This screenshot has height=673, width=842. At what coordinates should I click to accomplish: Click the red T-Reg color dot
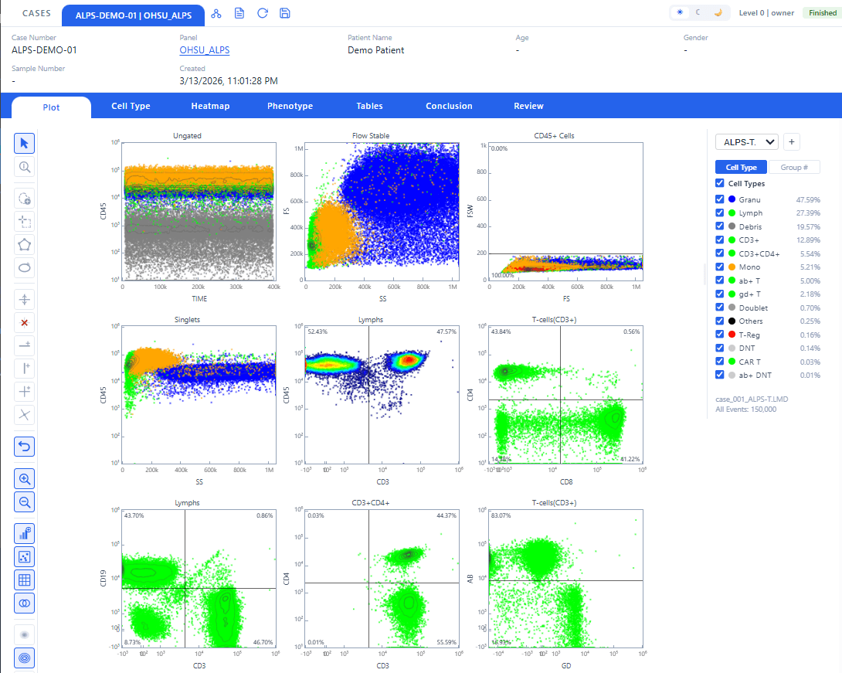click(732, 334)
